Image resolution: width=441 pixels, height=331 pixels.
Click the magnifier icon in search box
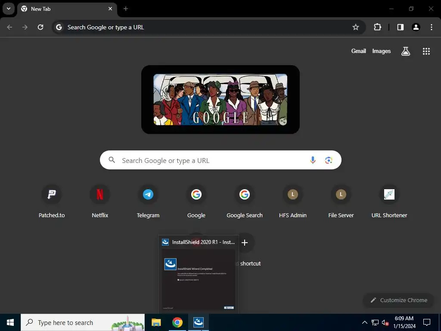pyautogui.click(x=112, y=160)
